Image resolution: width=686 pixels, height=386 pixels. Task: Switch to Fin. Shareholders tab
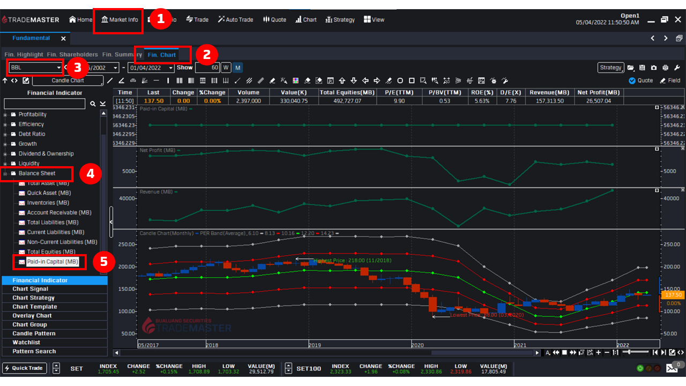tap(72, 55)
